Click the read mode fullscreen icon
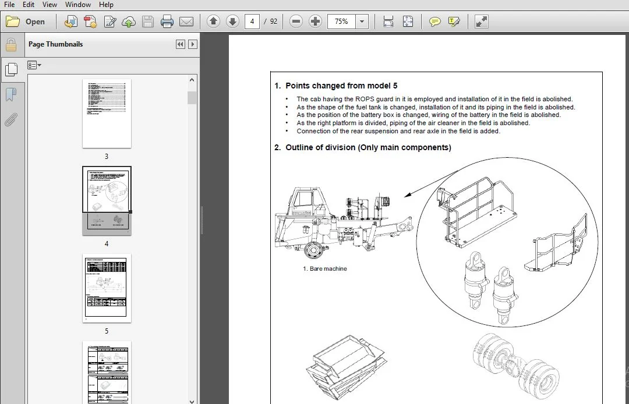Image resolution: width=629 pixels, height=404 pixels. pos(482,22)
